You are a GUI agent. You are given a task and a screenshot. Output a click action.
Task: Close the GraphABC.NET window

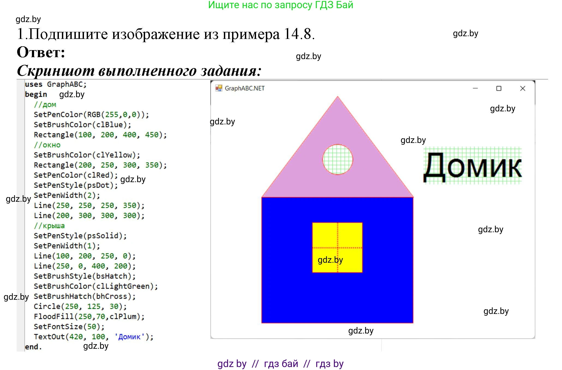[522, 88]
